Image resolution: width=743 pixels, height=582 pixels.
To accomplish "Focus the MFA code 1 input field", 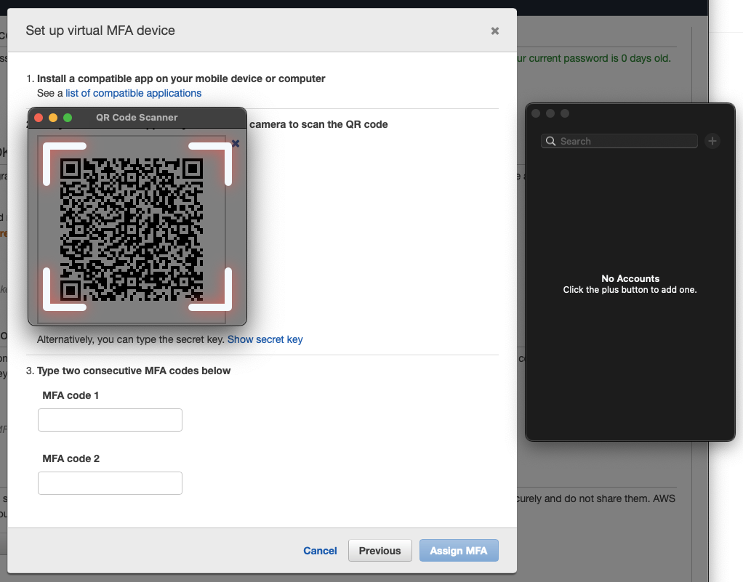I will point(110,420).
